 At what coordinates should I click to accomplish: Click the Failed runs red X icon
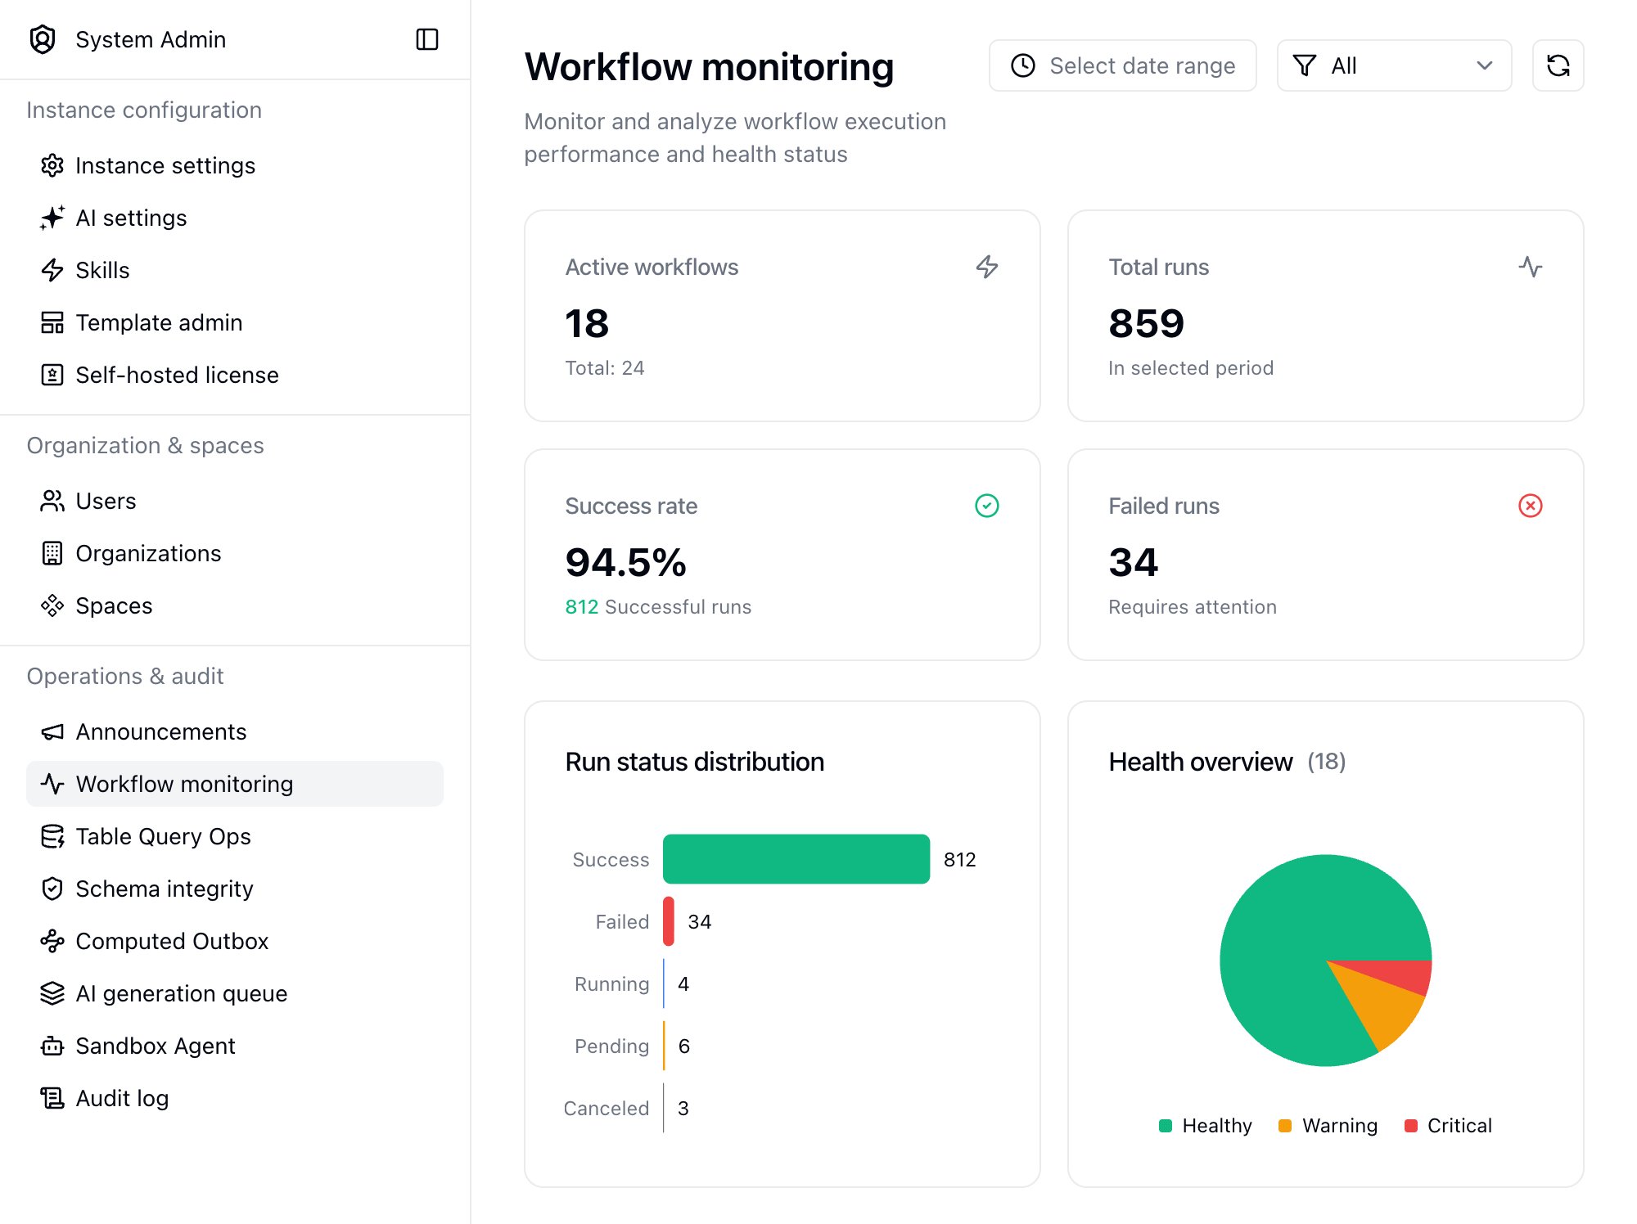point(1530,506)
